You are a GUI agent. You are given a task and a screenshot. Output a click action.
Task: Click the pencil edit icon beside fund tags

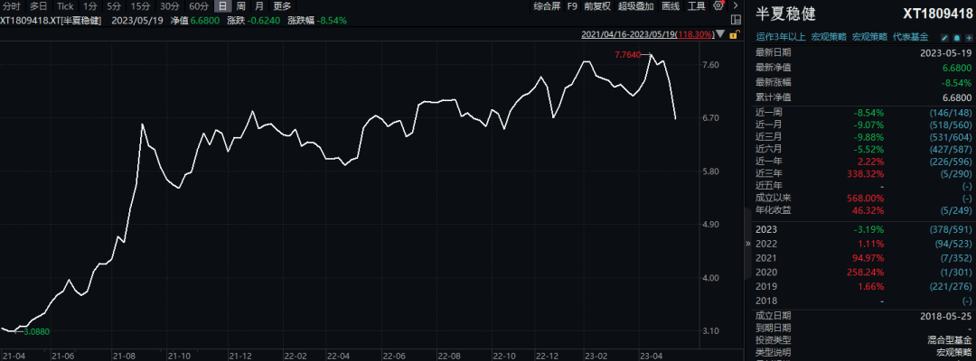click(x=944, y=37)
